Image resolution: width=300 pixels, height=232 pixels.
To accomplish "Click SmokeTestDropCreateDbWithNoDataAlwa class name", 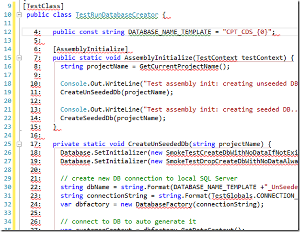I will pos(231,161).
